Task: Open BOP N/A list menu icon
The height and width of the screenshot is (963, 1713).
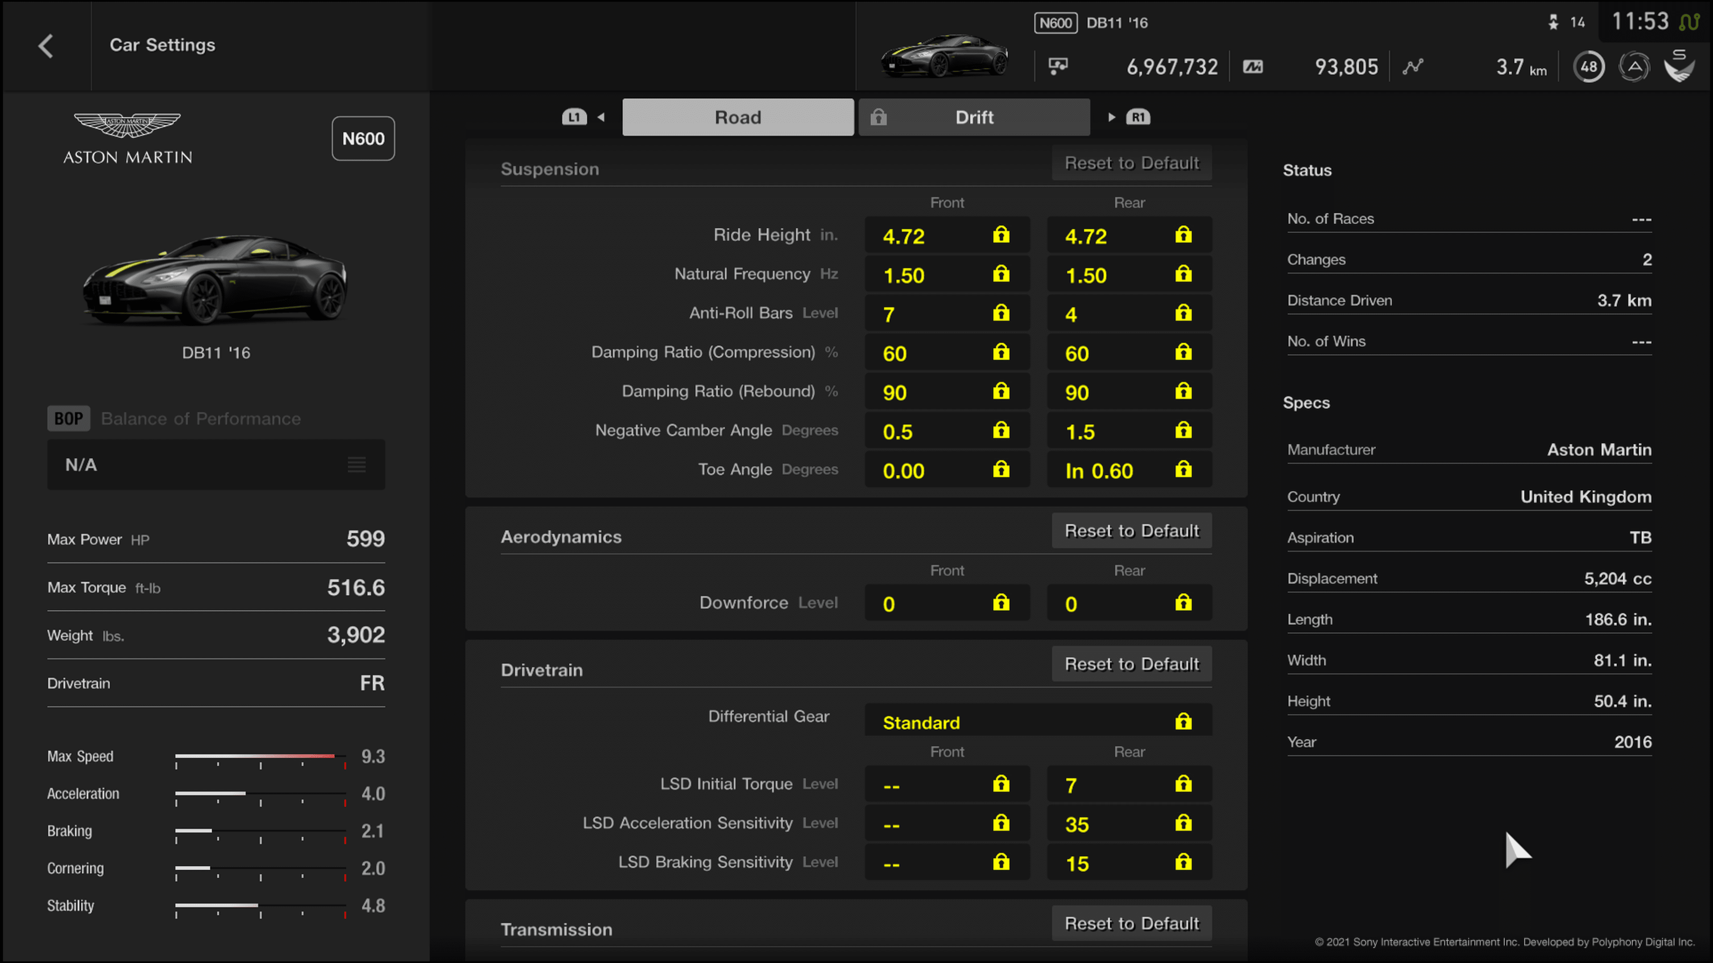Action: (x=356, y=465)
